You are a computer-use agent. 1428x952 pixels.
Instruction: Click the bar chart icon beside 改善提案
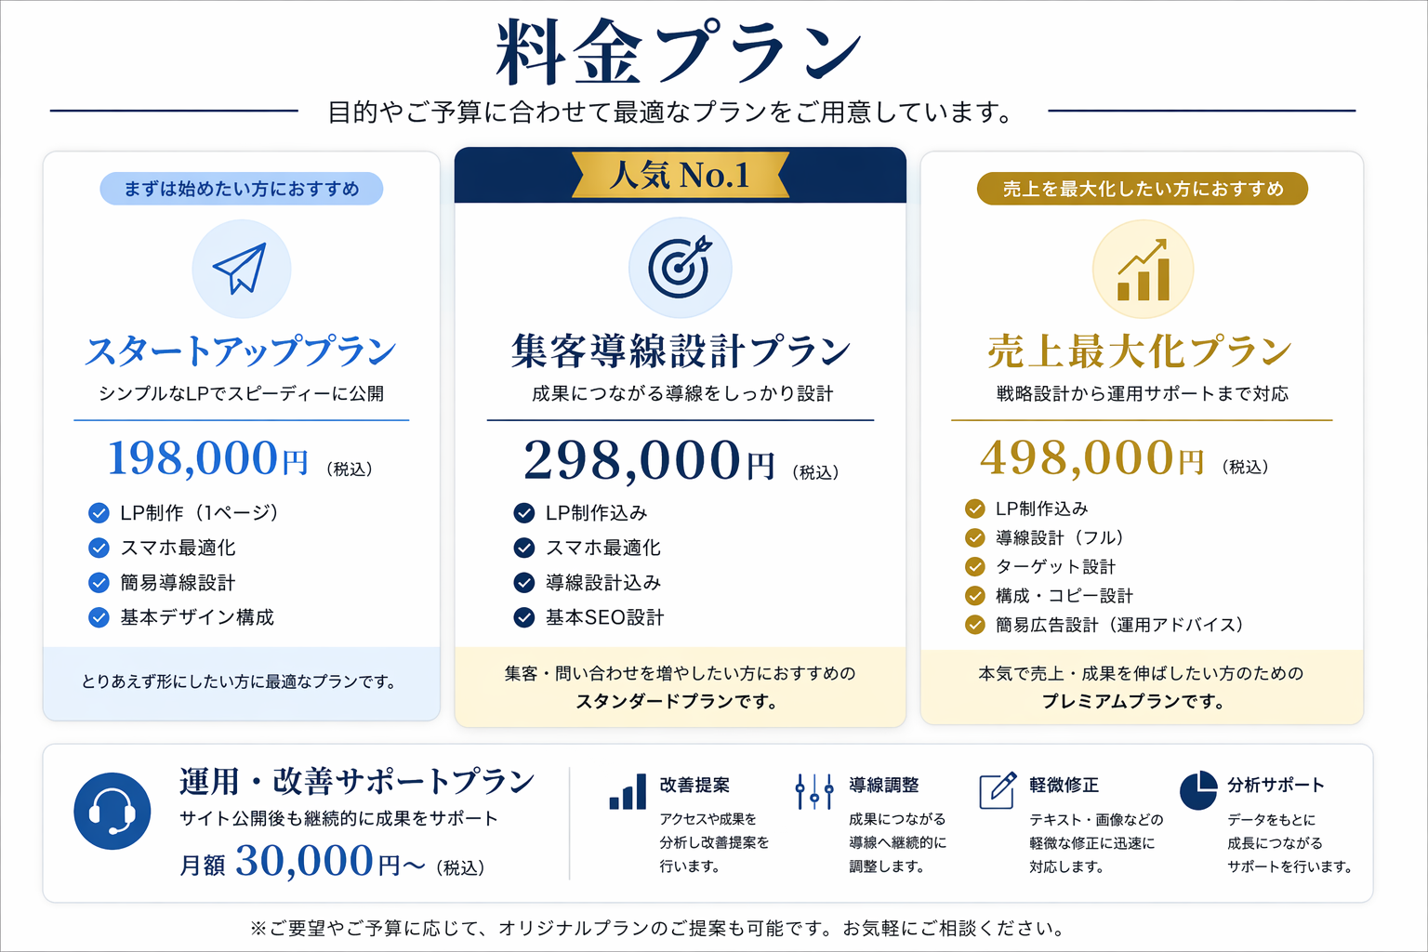628,792
